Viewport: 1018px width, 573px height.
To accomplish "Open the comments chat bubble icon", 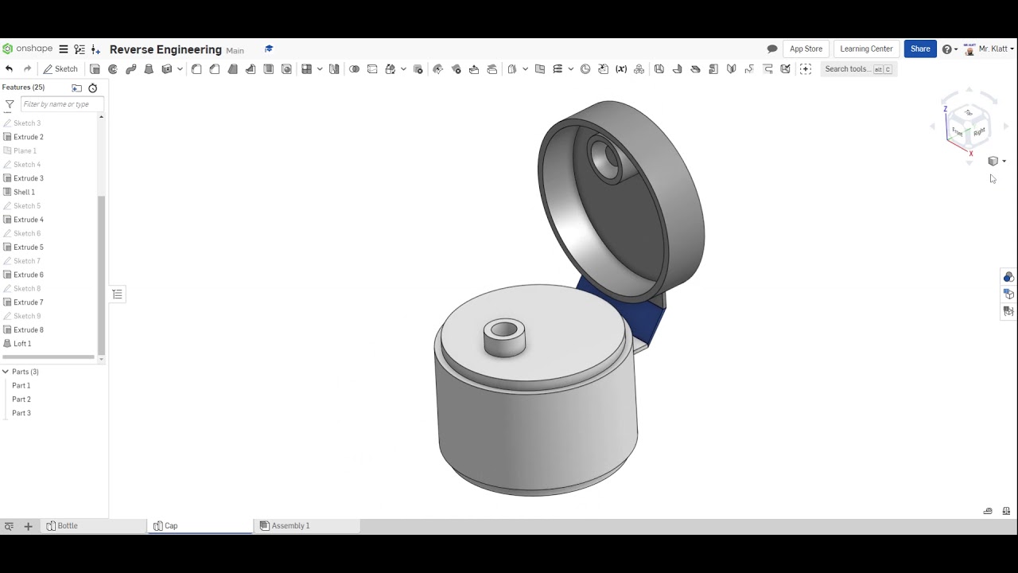I will click(772, 49).
